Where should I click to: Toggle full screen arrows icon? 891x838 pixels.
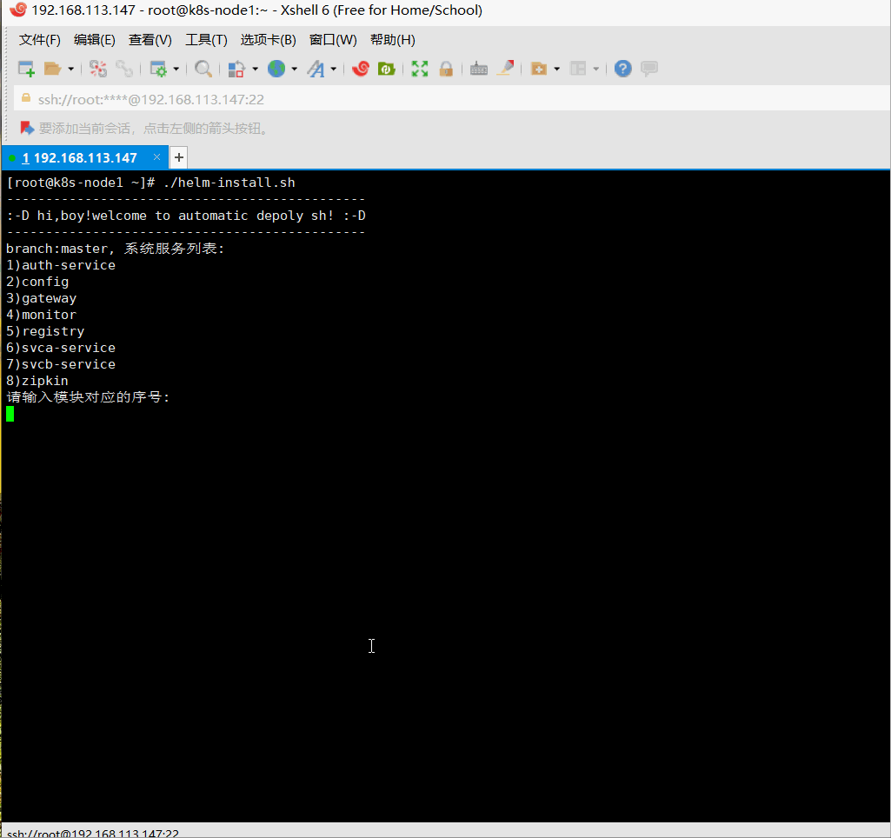pos(420,69)
